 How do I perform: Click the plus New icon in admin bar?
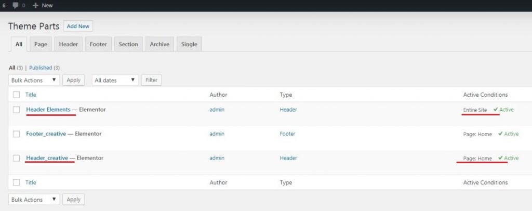click(x=36, y=5)
